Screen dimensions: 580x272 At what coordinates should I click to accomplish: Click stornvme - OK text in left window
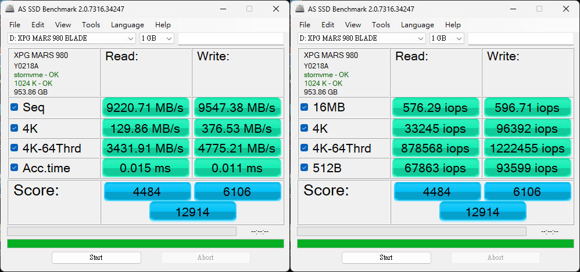(x=36, y=75)
